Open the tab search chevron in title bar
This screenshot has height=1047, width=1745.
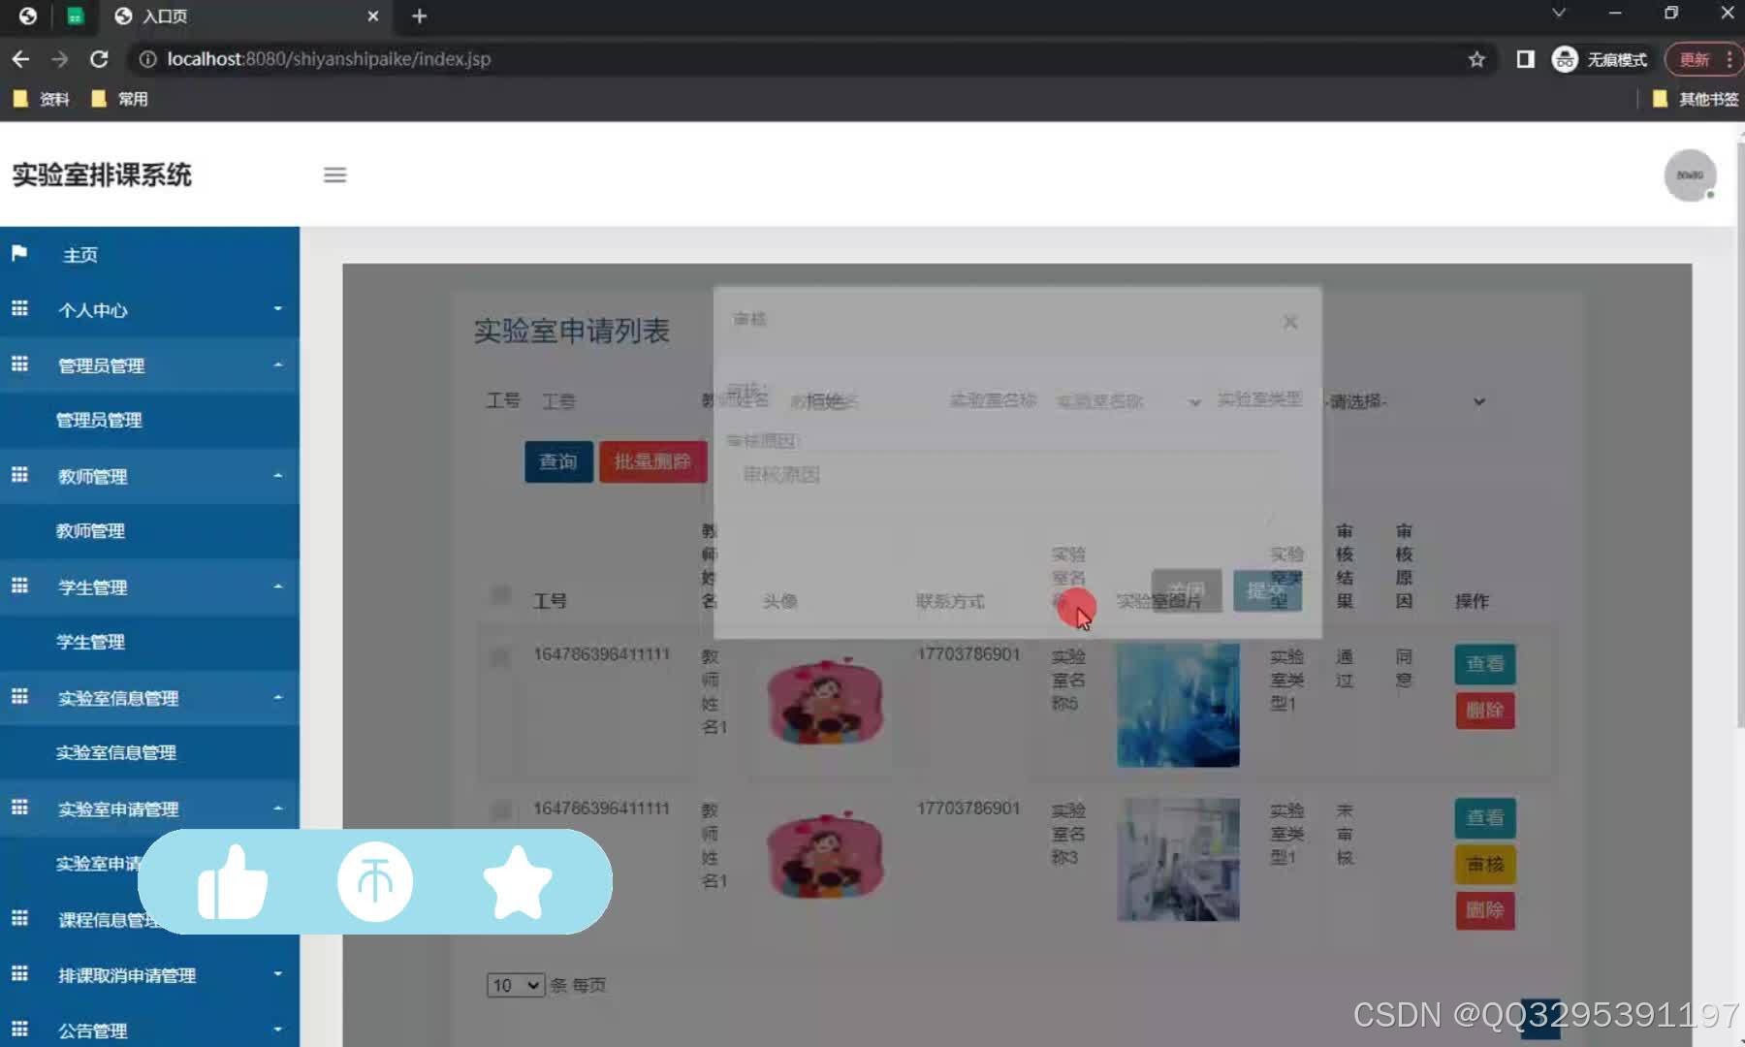[x=1559, y=14]
